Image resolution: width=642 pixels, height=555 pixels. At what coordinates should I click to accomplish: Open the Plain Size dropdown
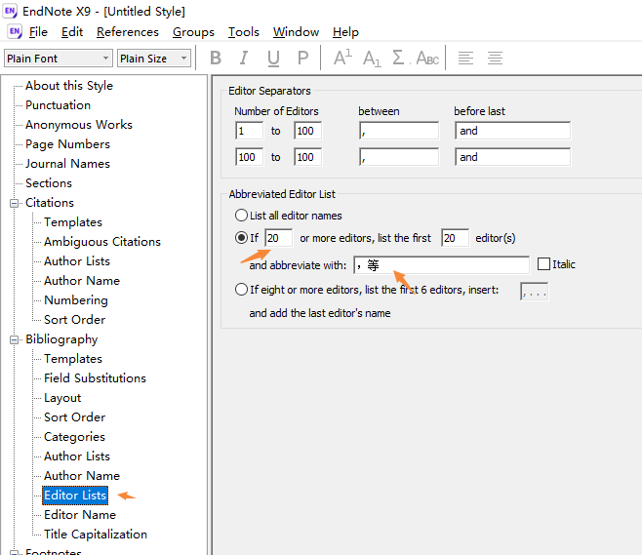pos(184,59)
